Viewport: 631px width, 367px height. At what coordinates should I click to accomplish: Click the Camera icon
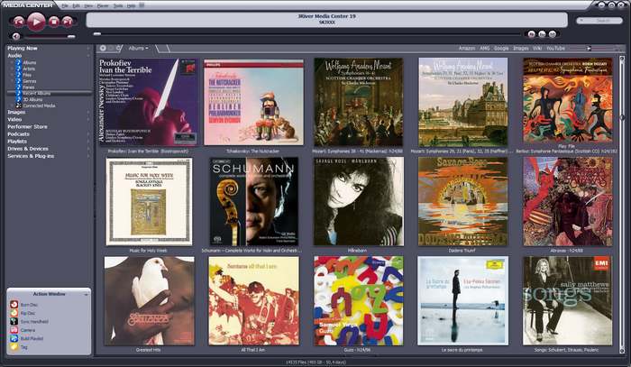point(14,330)
